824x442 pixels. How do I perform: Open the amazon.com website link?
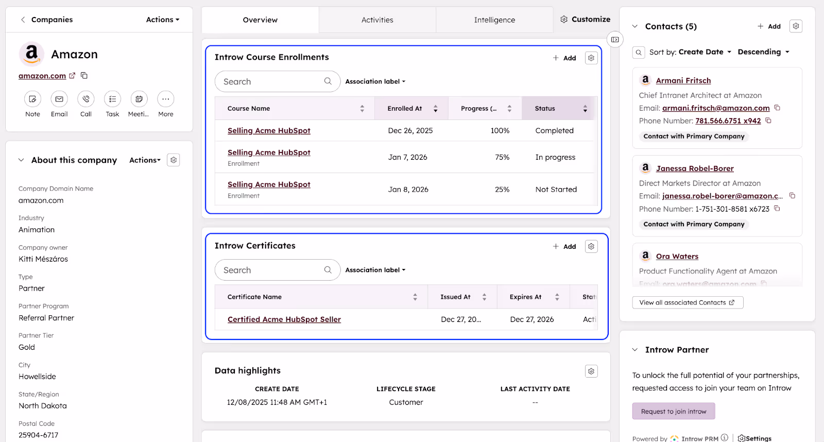point(42,76)
